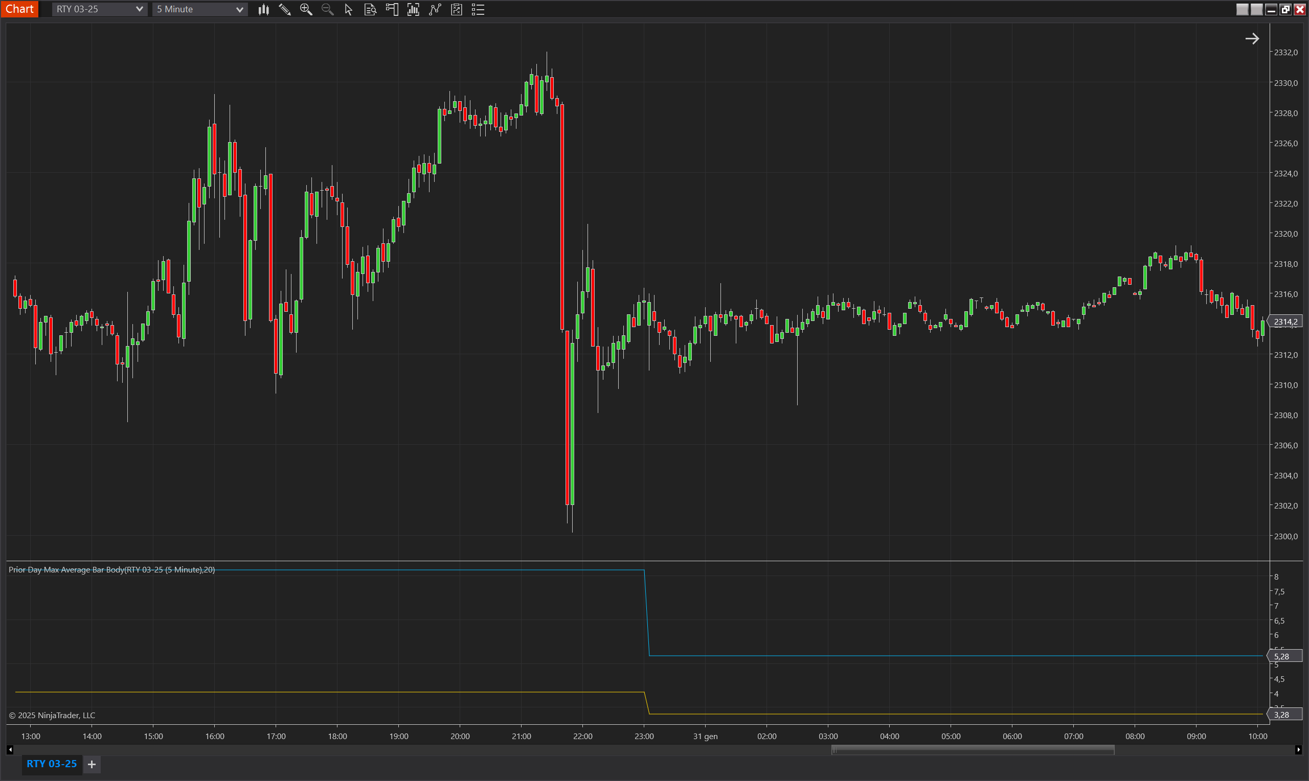Screen dimensions: 1309x781
Task: Open the chart properties list icon
Action: pos(478,10)
